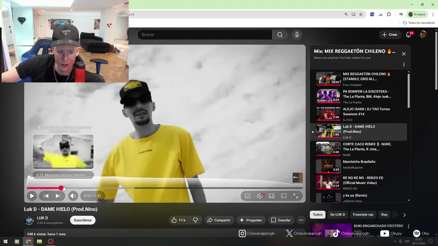Viewport: 438px width, 246px height.
Task: Open the red round taskbar app icon
Action: click(51, 242)
